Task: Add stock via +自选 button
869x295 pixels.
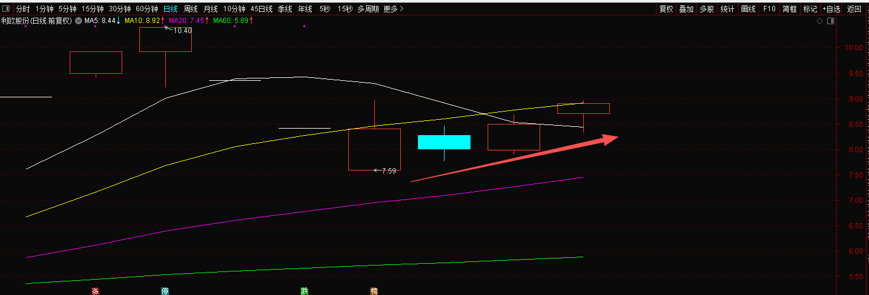Action: coord(831,9)
